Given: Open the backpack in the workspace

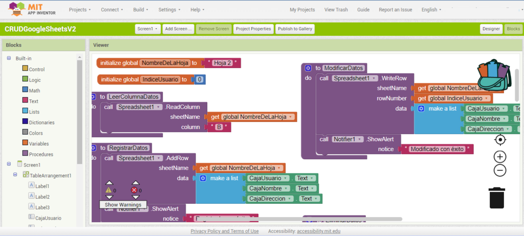Looking at the screenshot, I should pyautogui.click(x=493, y=75).
